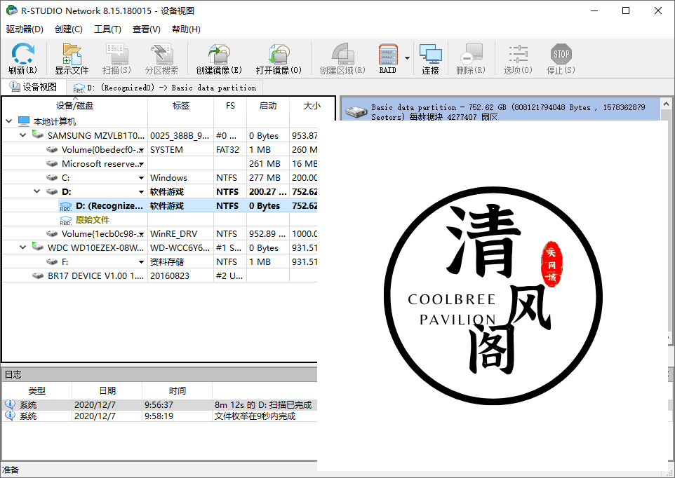Click the 时间 log column header
This screenshot has height=478, width=675.
click(178, 390)
